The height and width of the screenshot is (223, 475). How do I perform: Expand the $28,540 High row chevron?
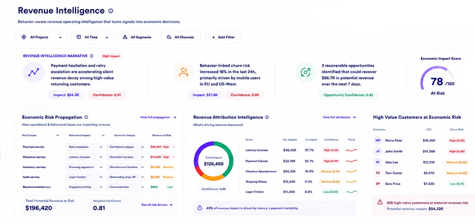(174, 147)
